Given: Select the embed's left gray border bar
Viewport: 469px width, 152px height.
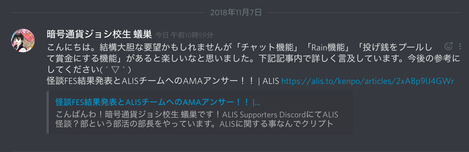Looking at the screenshot, I should pos(48,112).
